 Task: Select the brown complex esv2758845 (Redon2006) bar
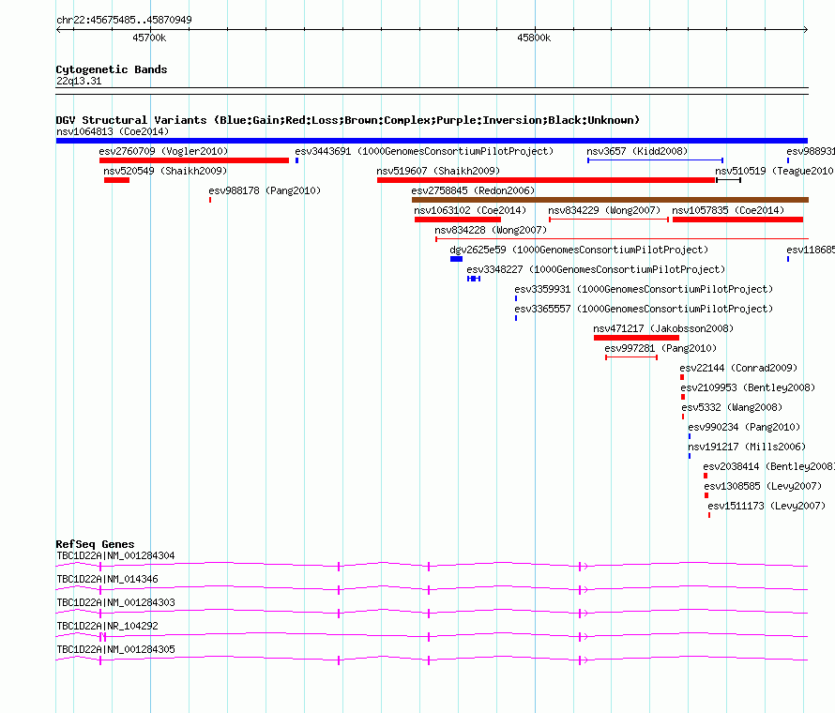click(610, 200)
